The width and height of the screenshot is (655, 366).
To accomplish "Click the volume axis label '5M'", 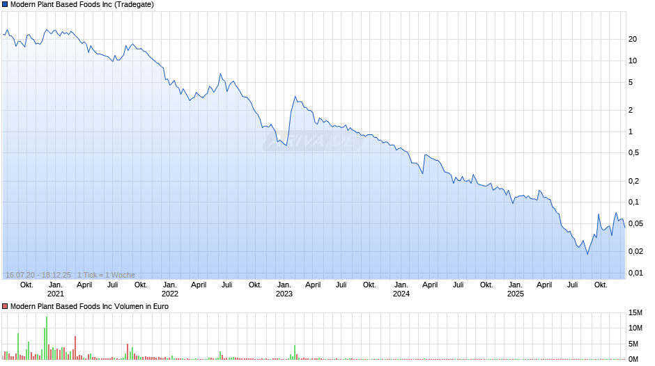I will coord(633,344).
